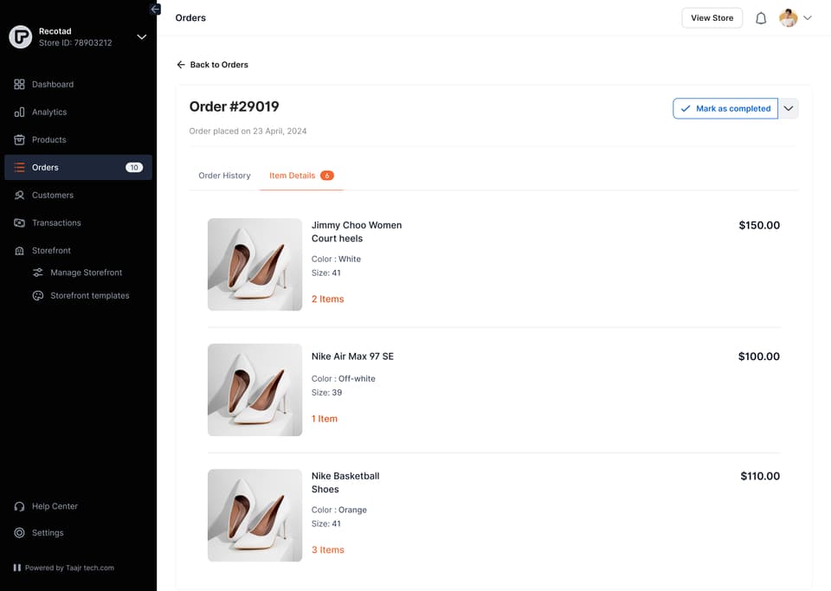Click the Jimmy Choo Women Court heels title

[356, 232]
